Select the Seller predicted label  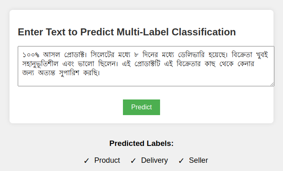(x=198, y=160)
